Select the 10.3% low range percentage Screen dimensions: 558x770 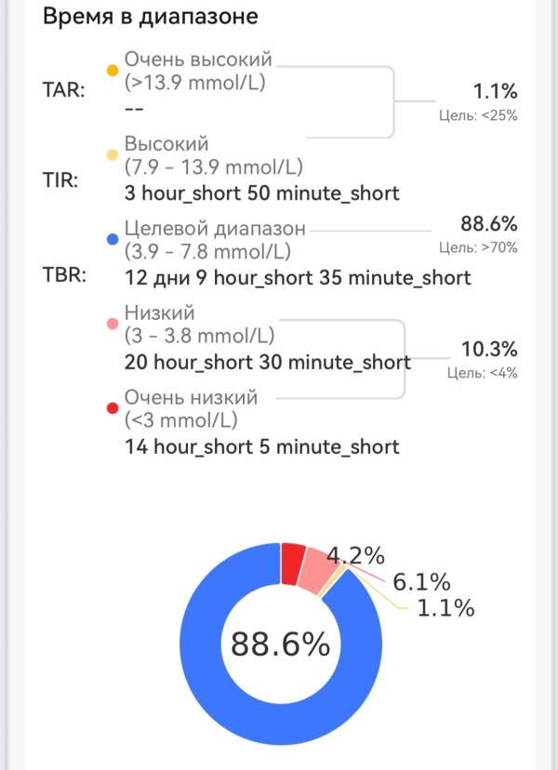click(x=489, y=350)
